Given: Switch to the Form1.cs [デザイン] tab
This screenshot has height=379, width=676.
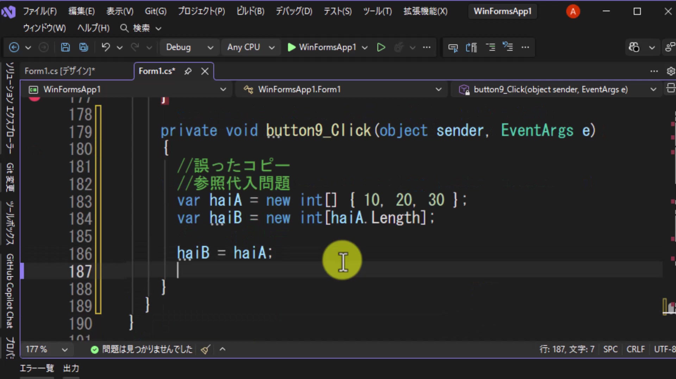Looking at the screenshot, I should coord(60,71).
